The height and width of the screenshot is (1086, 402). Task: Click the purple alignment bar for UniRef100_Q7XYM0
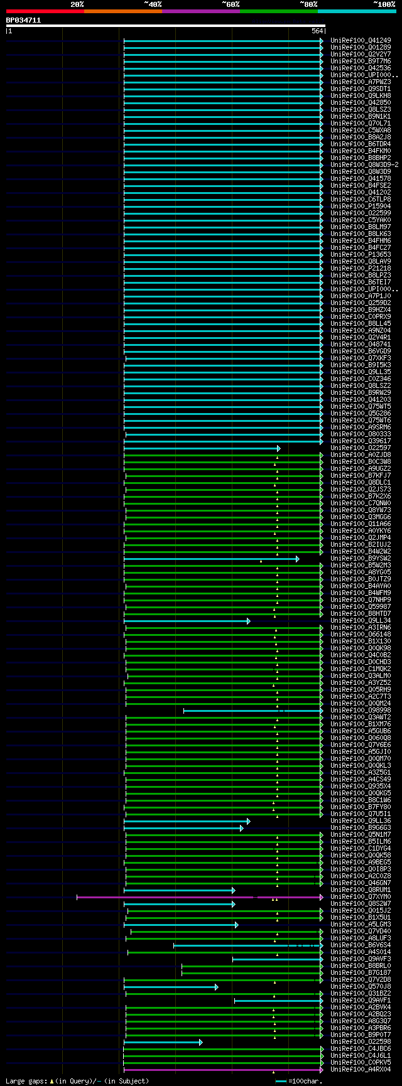point(200,897)
